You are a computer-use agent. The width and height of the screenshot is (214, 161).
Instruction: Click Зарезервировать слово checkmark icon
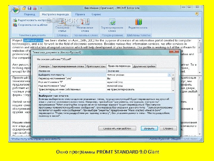tap(112, 22)
